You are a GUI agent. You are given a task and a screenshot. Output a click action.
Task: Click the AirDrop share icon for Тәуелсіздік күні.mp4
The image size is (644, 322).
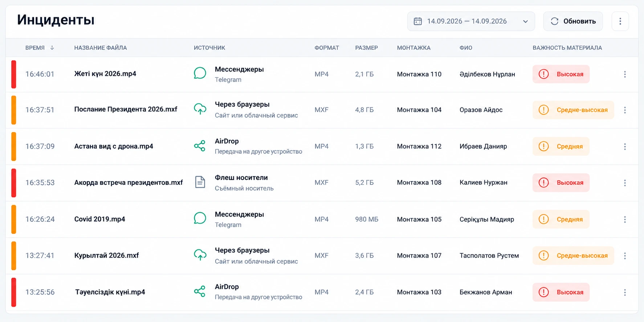(200, 291)
